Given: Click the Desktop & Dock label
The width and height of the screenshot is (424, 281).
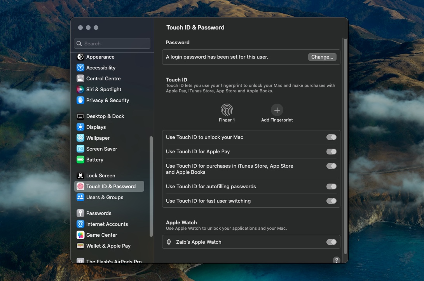Looking at the screenshot, I should 105,116.
